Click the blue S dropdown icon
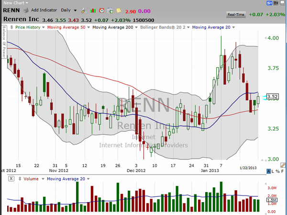This screenshot has height=215, width=287. pyautogui.click(x=269, y=3)
